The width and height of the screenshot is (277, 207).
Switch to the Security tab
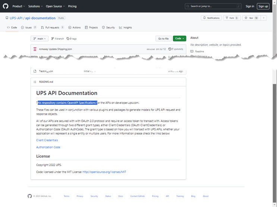click(x=108, y=28)
